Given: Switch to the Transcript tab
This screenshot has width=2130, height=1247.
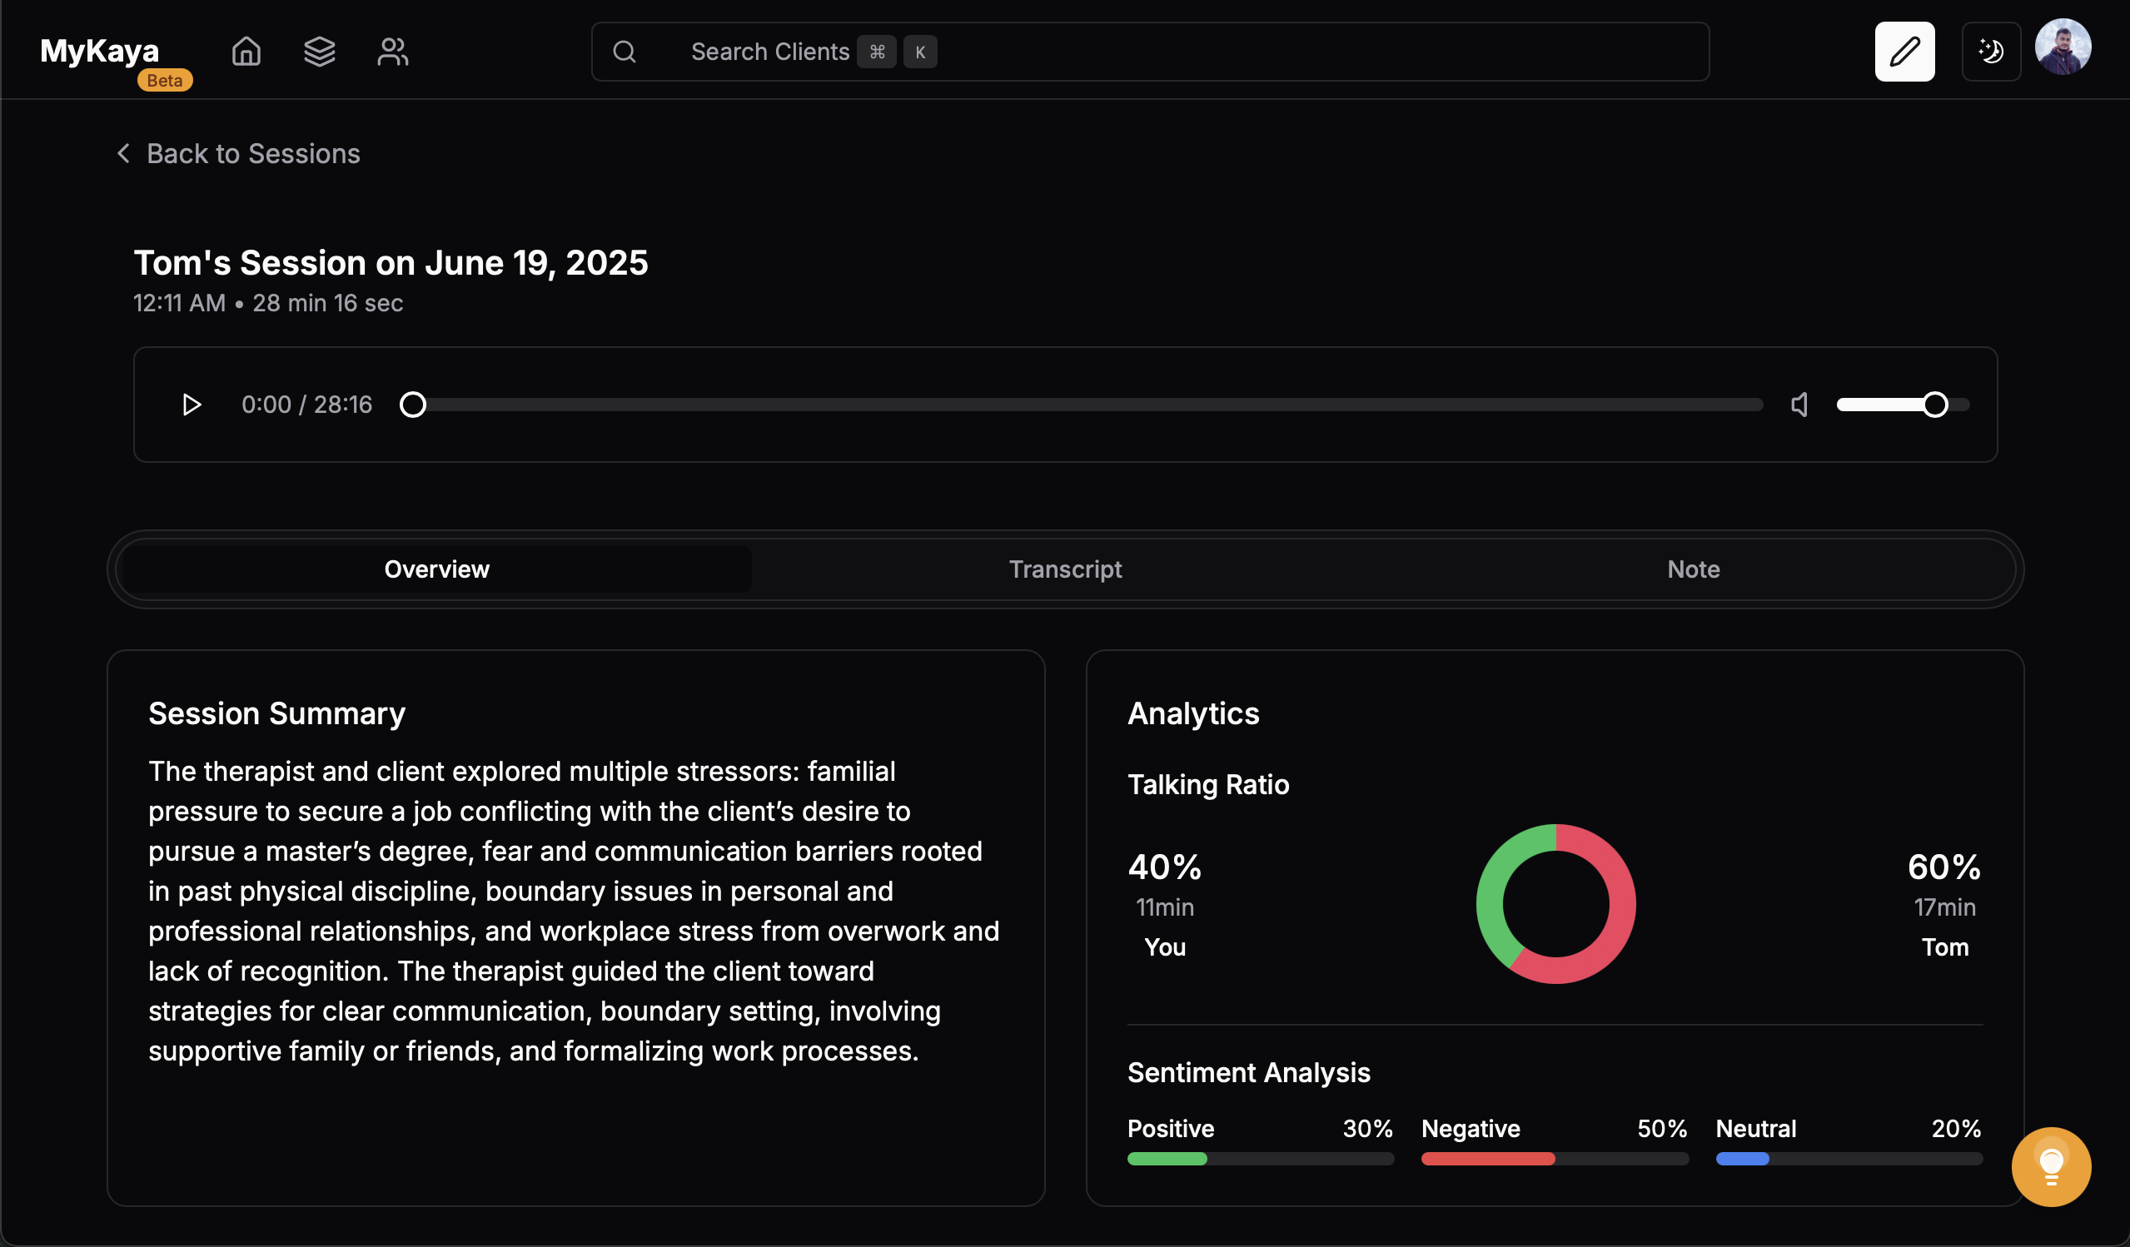Looking at the screenshot, I should tap(1065, 569).
